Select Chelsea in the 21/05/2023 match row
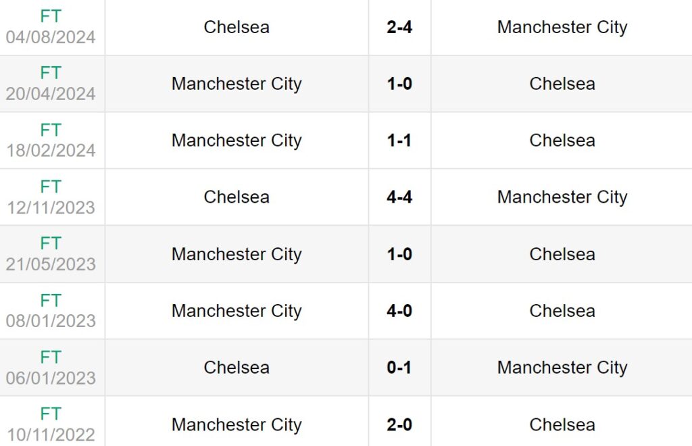 click(x=562, y=254)
